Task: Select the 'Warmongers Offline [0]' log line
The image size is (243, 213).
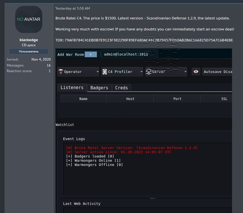Action: (94, 165)
